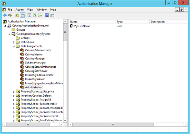This screenshot has height=134, width=190.
Task: Click the Up One Level folder icon
Action: click(17, 15)
